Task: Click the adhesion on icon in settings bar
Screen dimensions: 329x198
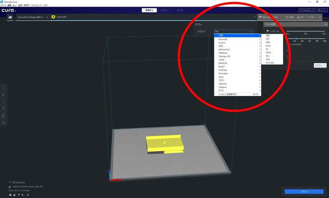Action: click(309, 17)
